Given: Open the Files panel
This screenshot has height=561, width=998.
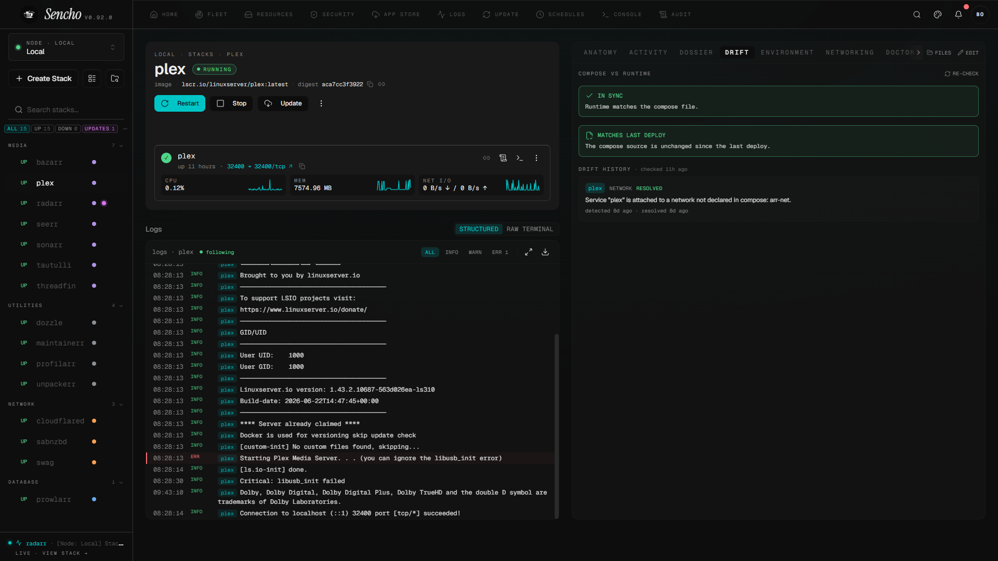Looking at the screenshot, I should (939, 53).
